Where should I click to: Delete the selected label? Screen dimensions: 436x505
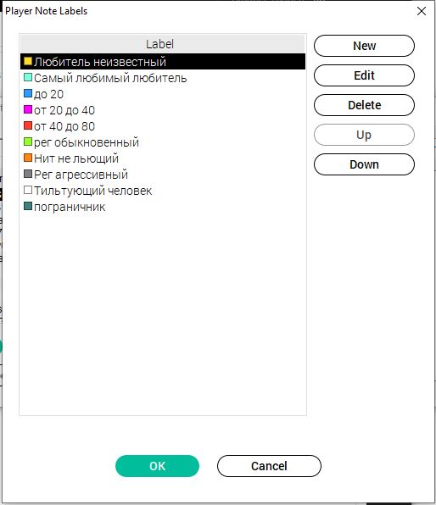click(x=364, y=105)
